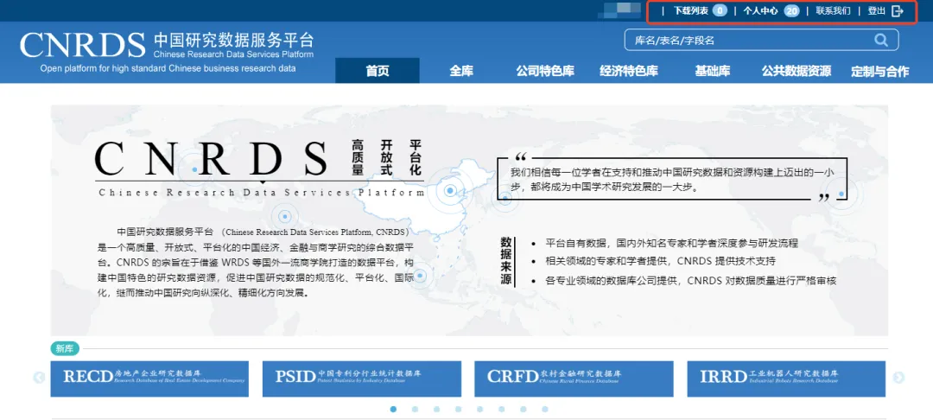The height and width of the screenshot is (420, 933).
Task: Open the RECD real estate database card
Action: coord(149,379)
